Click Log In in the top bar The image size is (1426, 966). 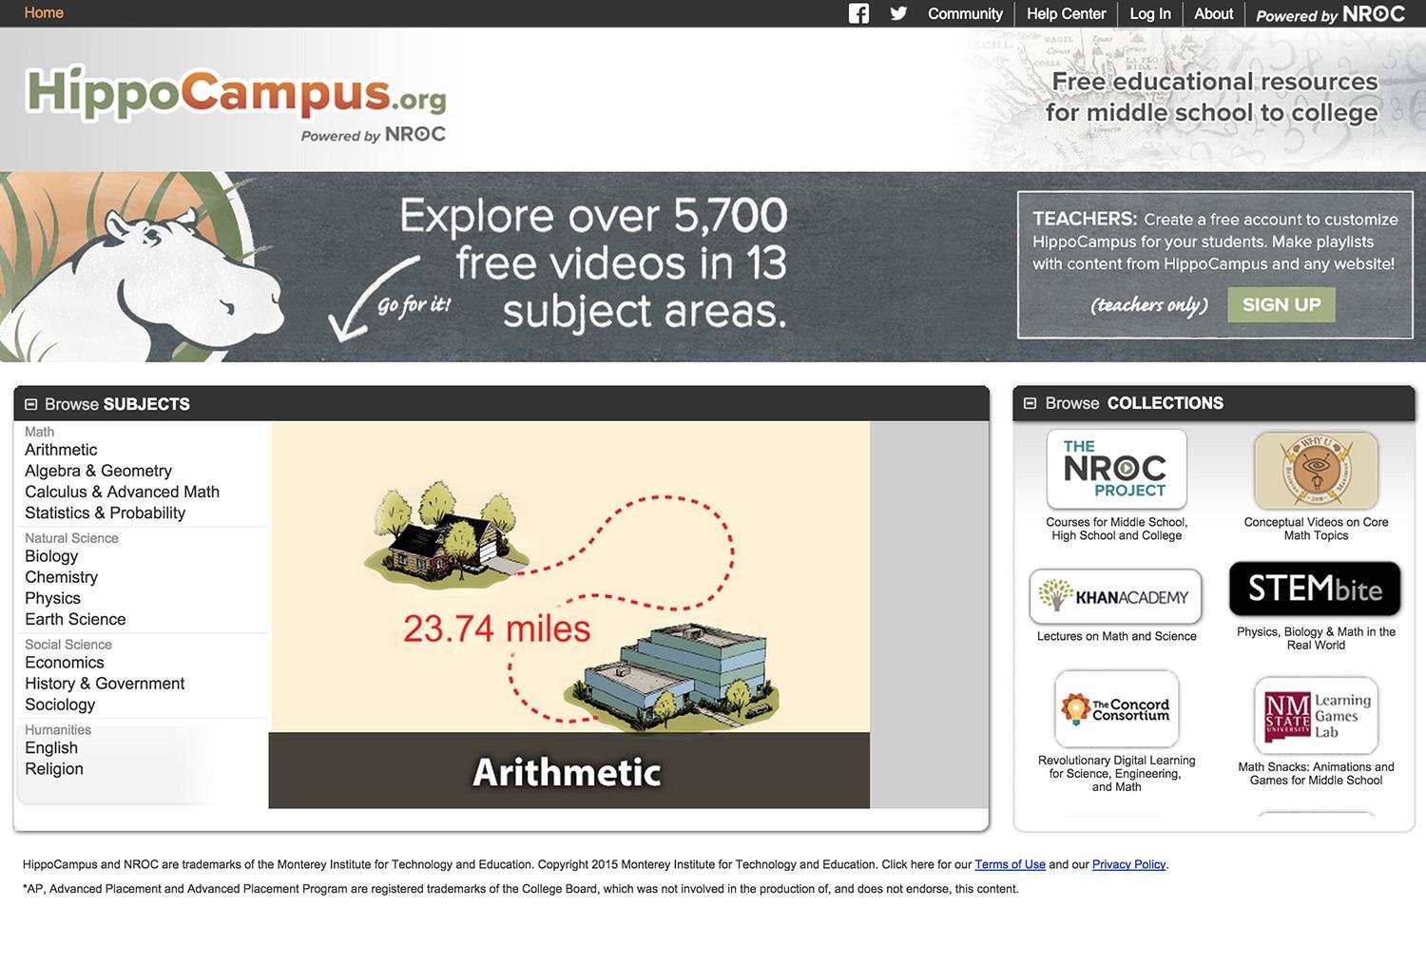tap(1150, 13)
